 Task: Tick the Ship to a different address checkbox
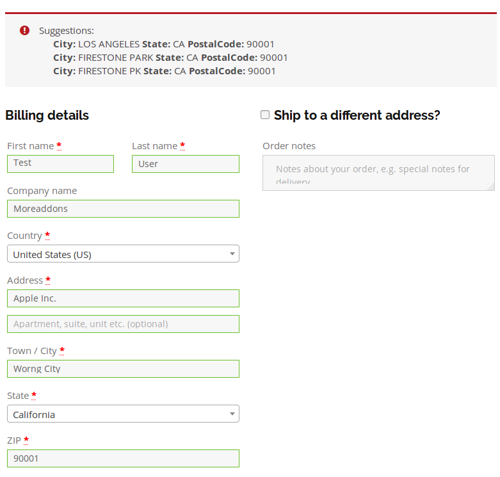click(265, 115)
